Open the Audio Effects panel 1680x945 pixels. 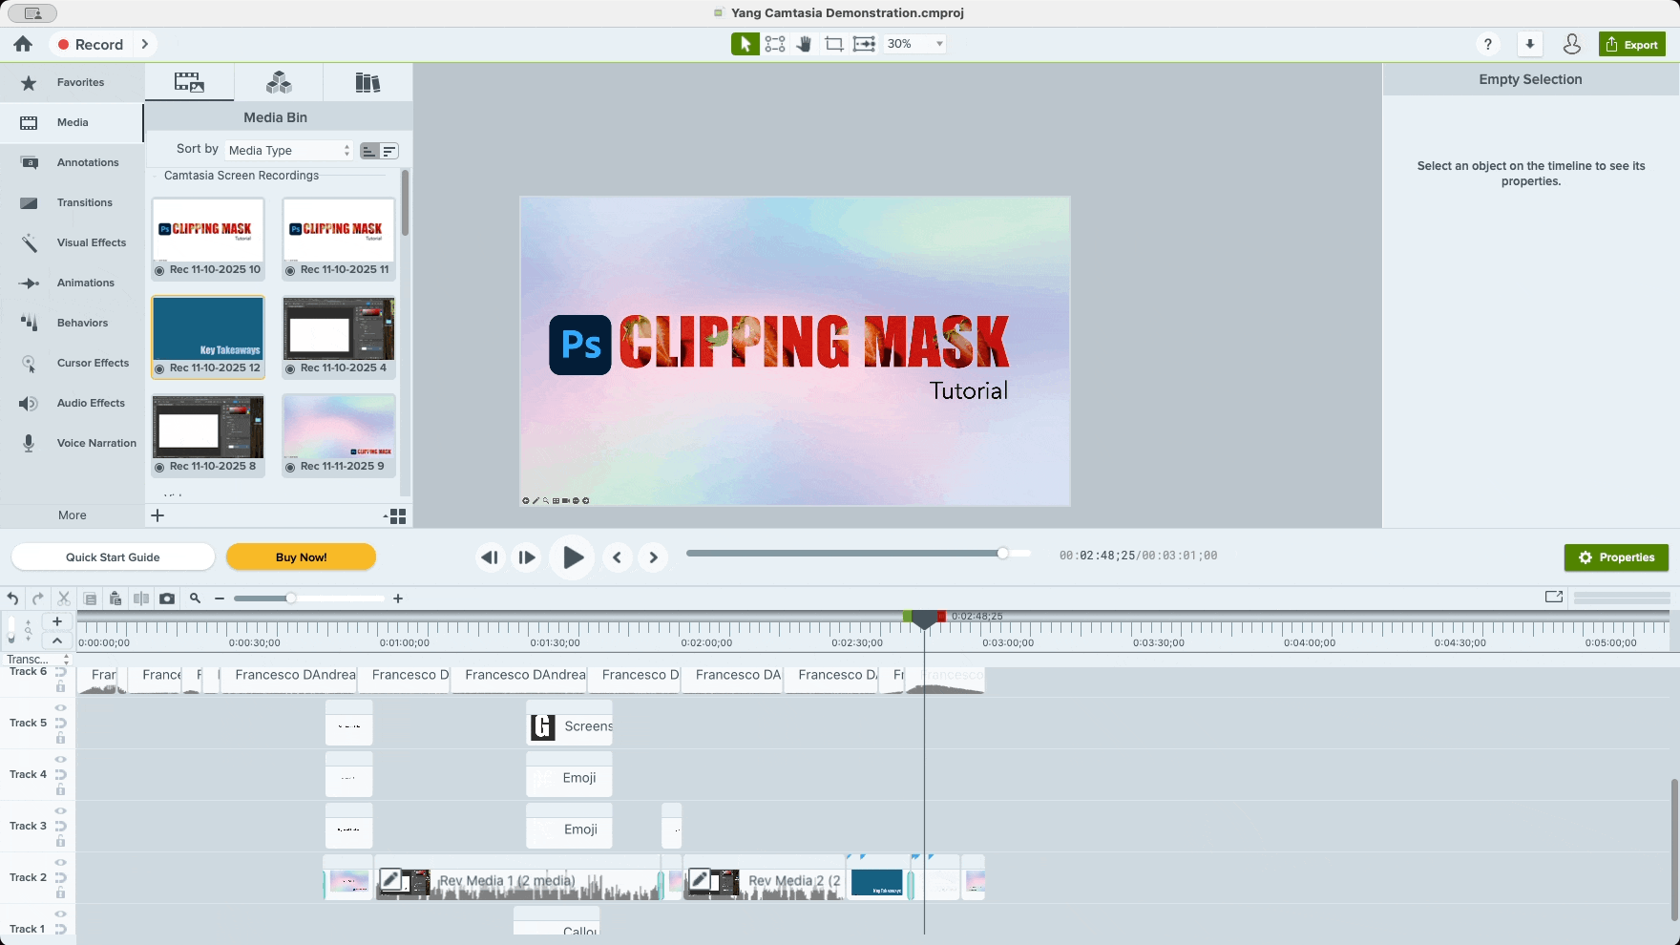pyautogui.click(x=72, y=404)
